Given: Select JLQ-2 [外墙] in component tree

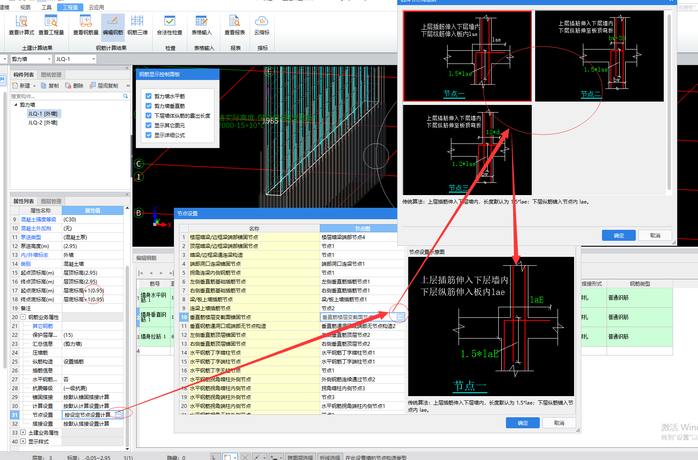Looking at the screenshot, I should [x=43, y=122].
